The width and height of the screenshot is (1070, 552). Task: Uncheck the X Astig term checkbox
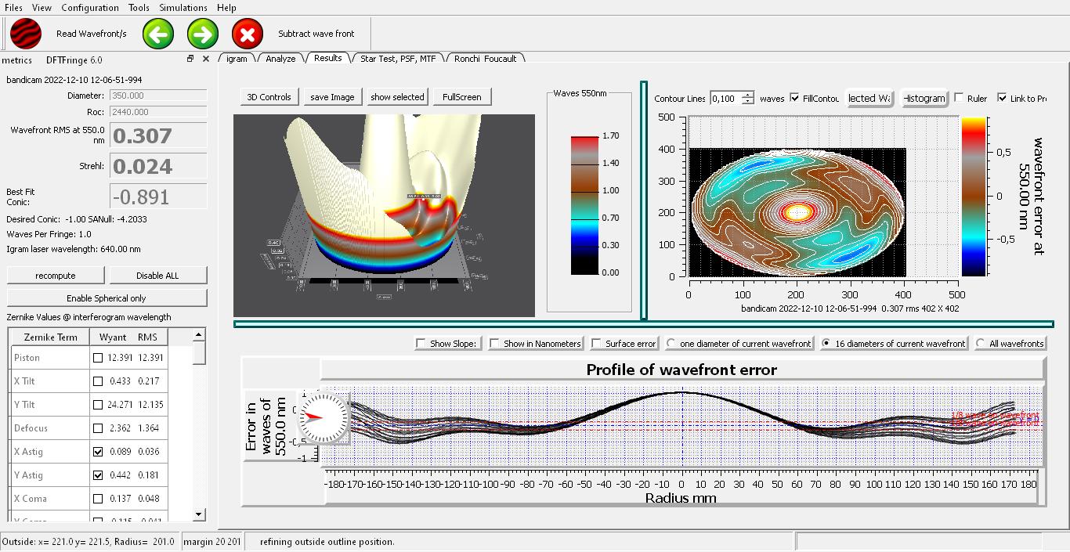98,452
